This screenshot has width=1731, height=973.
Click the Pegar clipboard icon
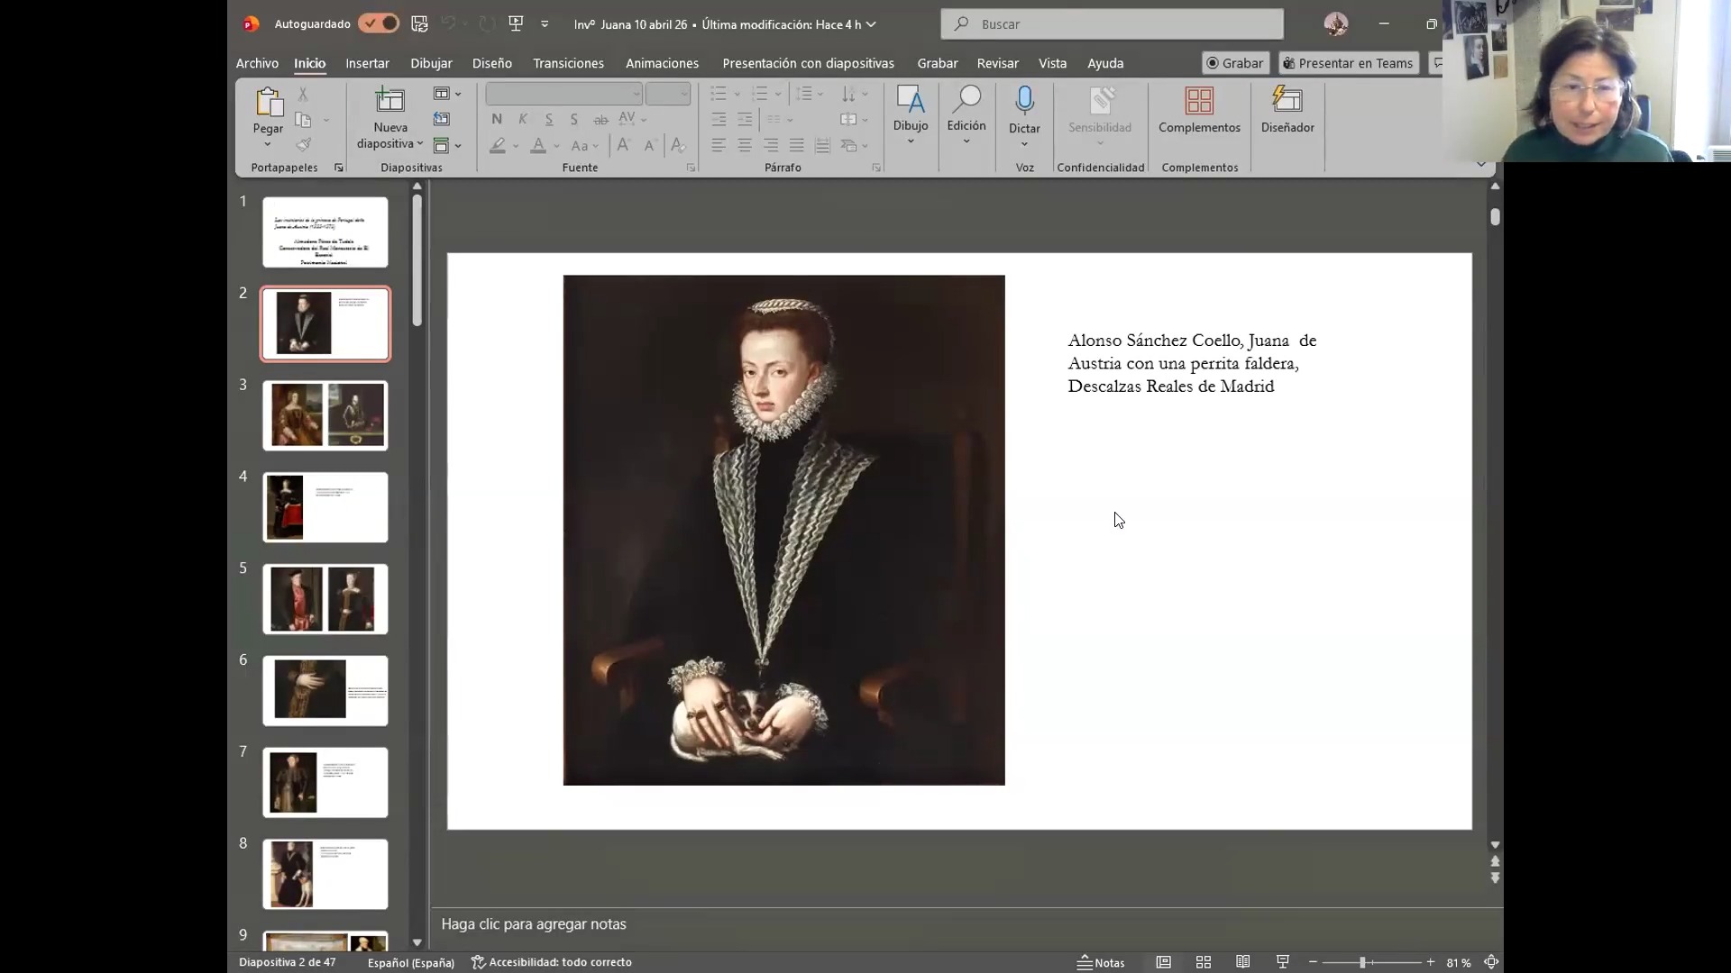pyautogui.click(x=268, y=102)
